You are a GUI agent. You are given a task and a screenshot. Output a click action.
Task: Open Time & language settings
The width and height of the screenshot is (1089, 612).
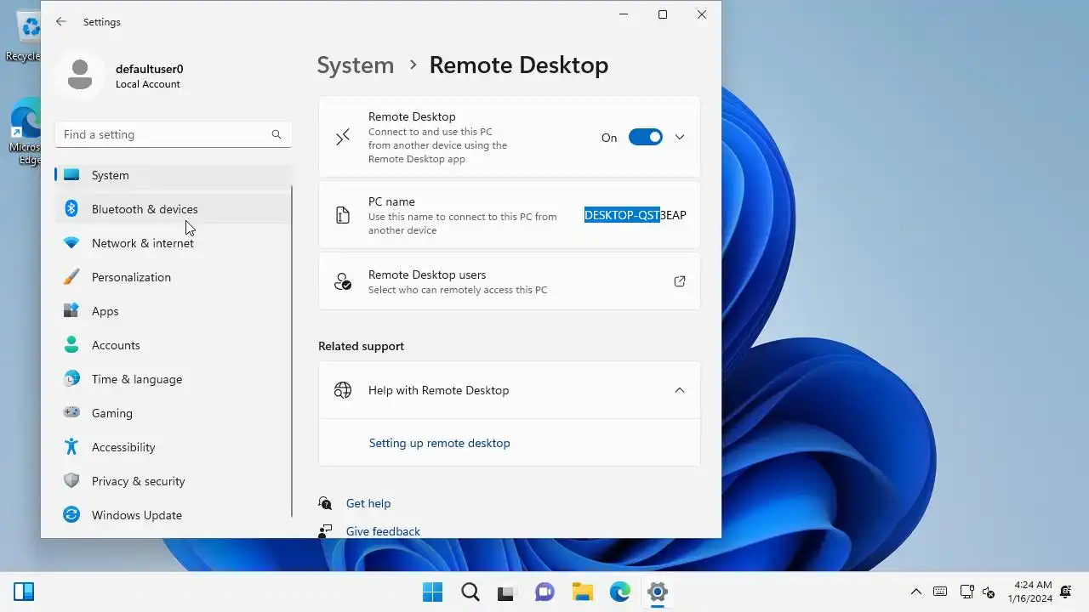pos(174,379)
